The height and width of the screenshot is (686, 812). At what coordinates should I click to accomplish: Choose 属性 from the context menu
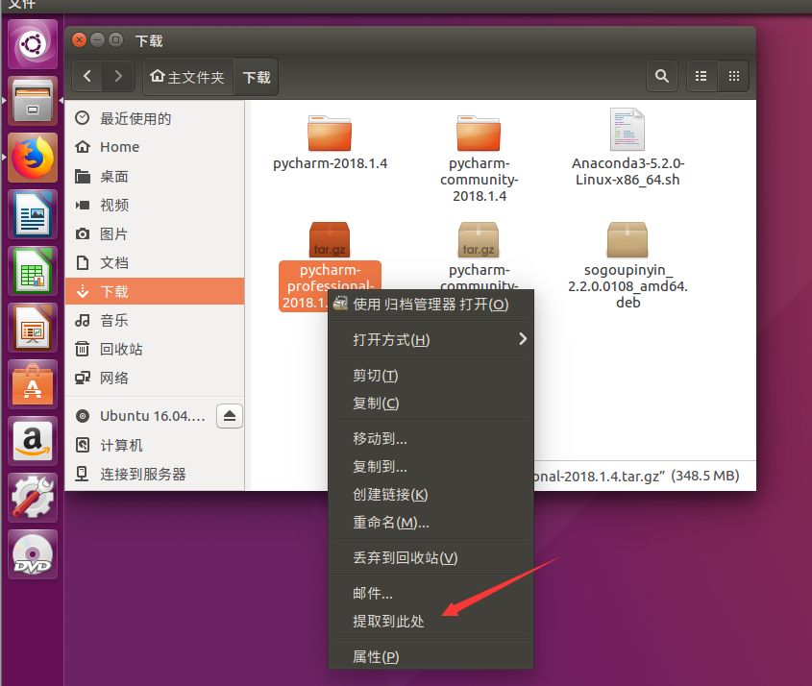(x=431, y=656)
